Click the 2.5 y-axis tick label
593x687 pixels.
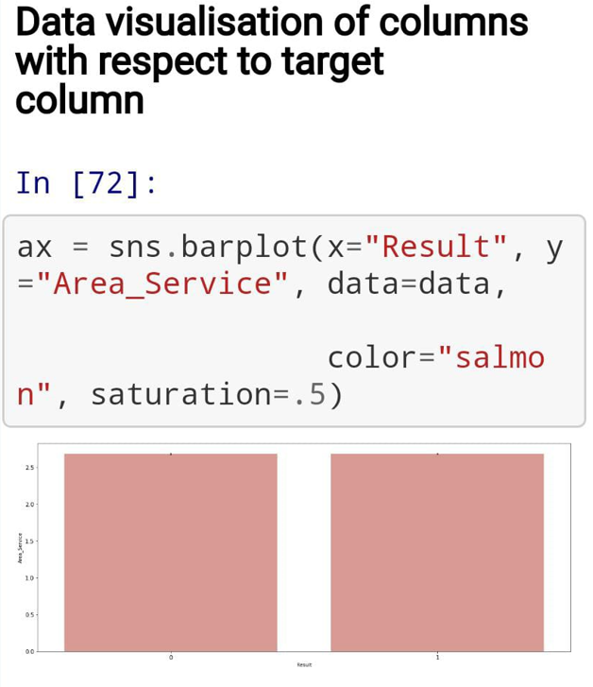(x=29, y=468)
